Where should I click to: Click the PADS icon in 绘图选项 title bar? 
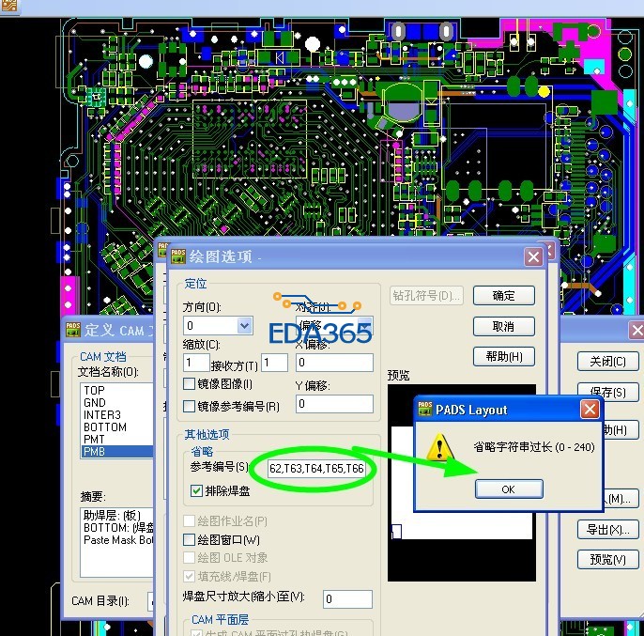pyautogui.click(x=178, y=256)
